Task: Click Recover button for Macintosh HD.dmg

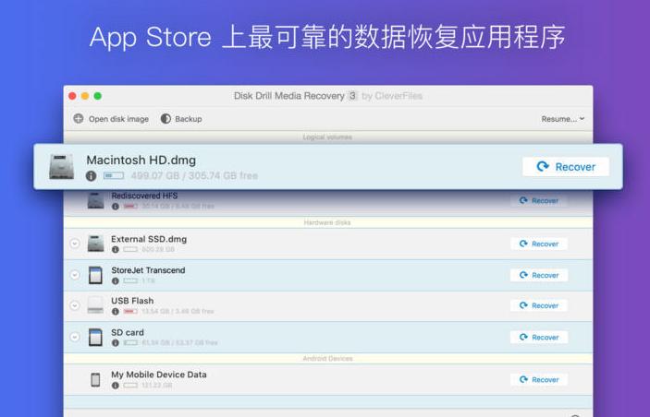Action: pos(565,167)
